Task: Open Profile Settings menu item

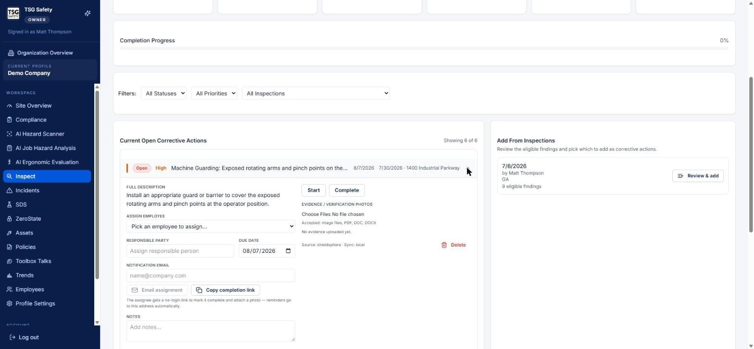Action: [x=47, y=304]
